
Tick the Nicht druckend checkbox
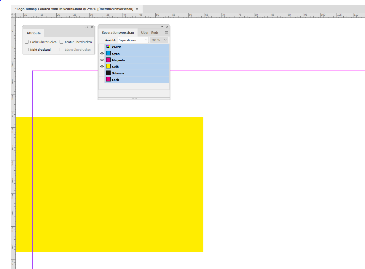(x=27, y=50)
